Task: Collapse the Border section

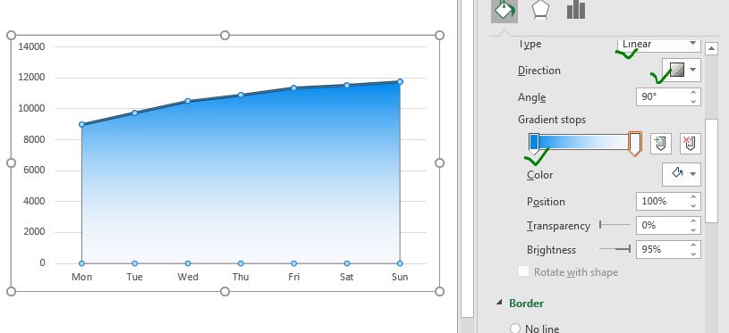Action: [x=500, y=303]
